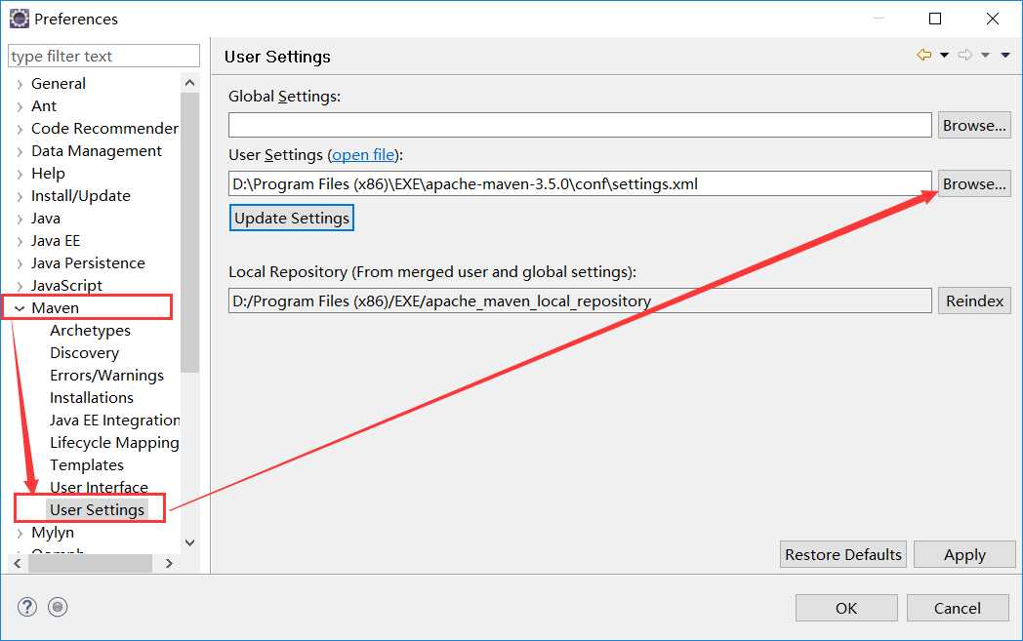Click the Cancel button
The width and height of the screenshot is (1023, 641).
(x=957, y=608)
